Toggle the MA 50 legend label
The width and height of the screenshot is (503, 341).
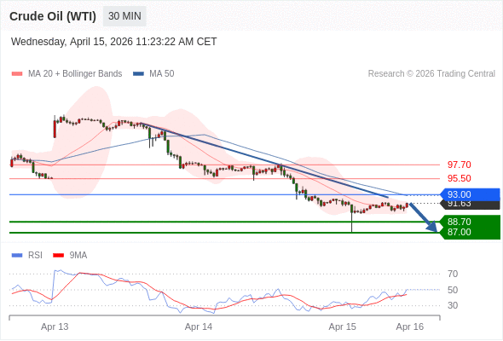pos(162,74)
